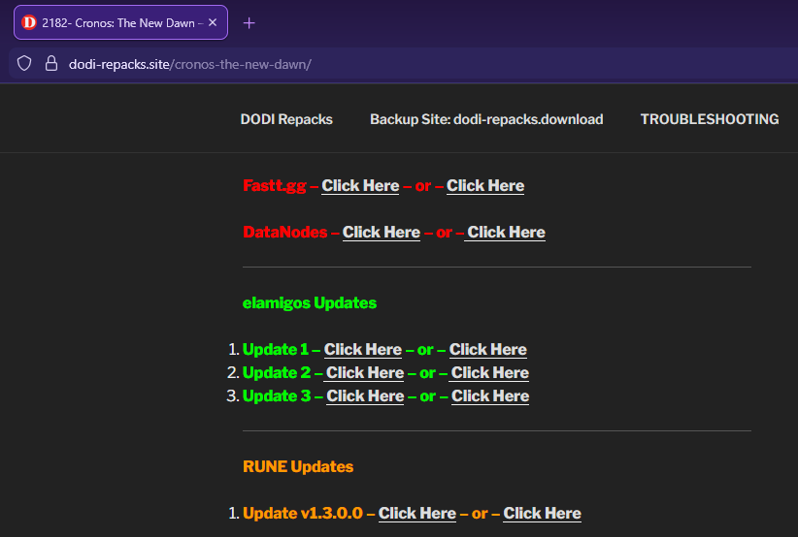
Task: Click the orange Update v1.3.0.0 label
Action: [x=303, y=514]
